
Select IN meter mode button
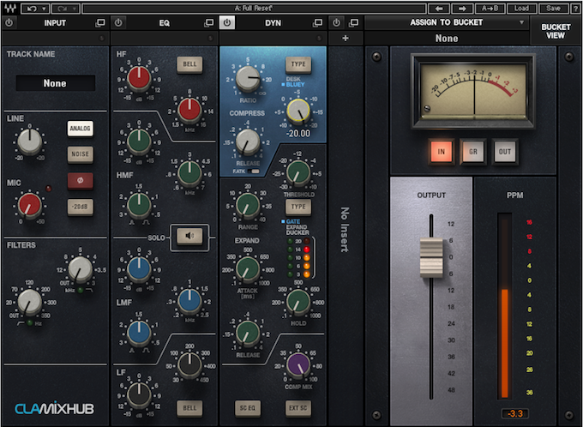click(441, 152)
